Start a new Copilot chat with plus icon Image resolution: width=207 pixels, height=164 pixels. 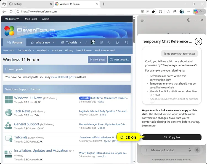tap(189, 20)
